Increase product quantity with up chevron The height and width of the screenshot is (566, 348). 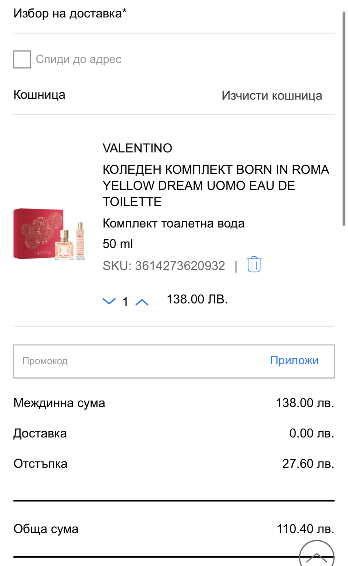click(x=142, y=302)
